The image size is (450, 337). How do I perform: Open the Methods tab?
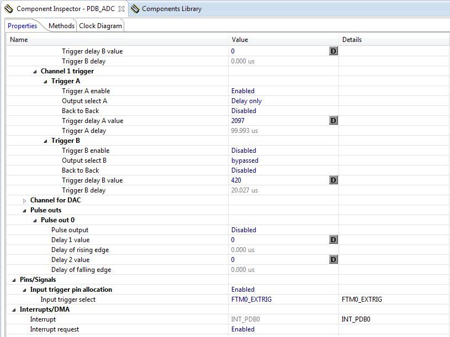point(61,26)
